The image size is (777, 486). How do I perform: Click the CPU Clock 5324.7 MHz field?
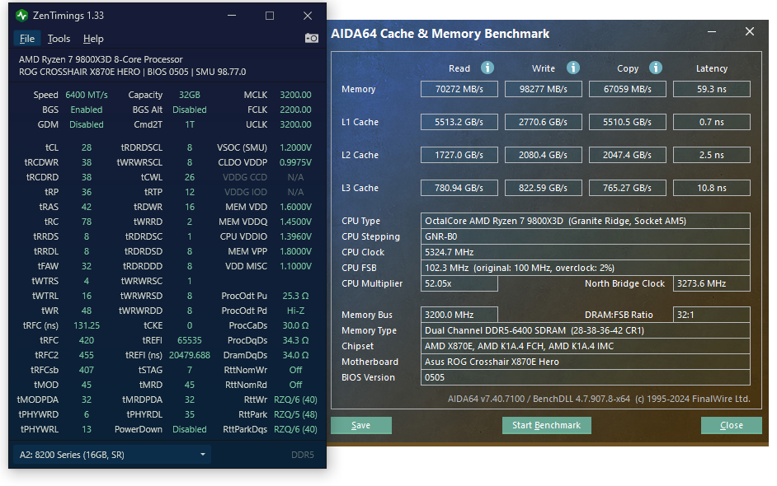point(586,252)
